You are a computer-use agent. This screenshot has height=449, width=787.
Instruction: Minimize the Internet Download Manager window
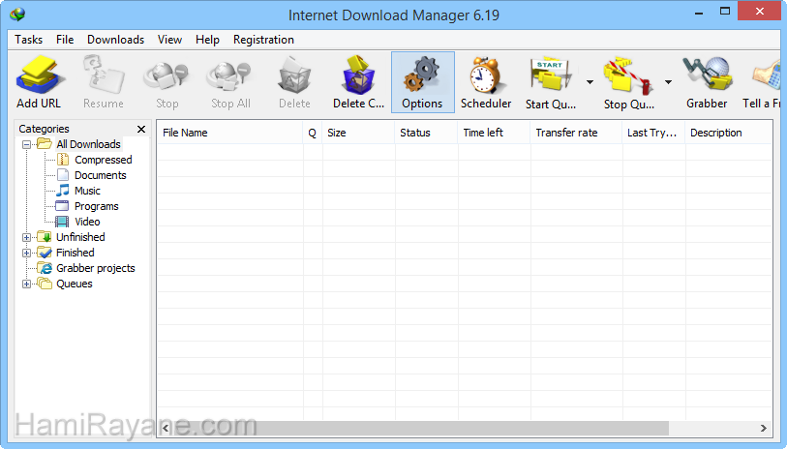click(x=699, y=12)
